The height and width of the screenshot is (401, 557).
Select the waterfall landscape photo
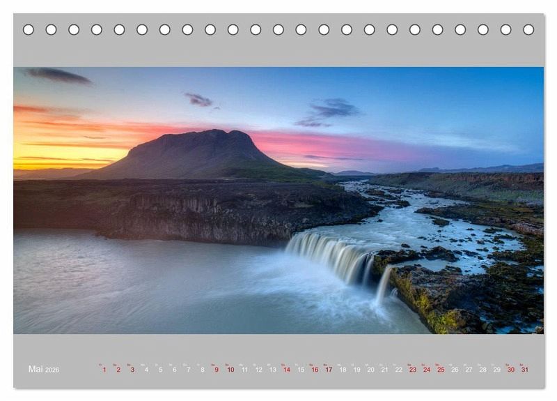point(278,200)
